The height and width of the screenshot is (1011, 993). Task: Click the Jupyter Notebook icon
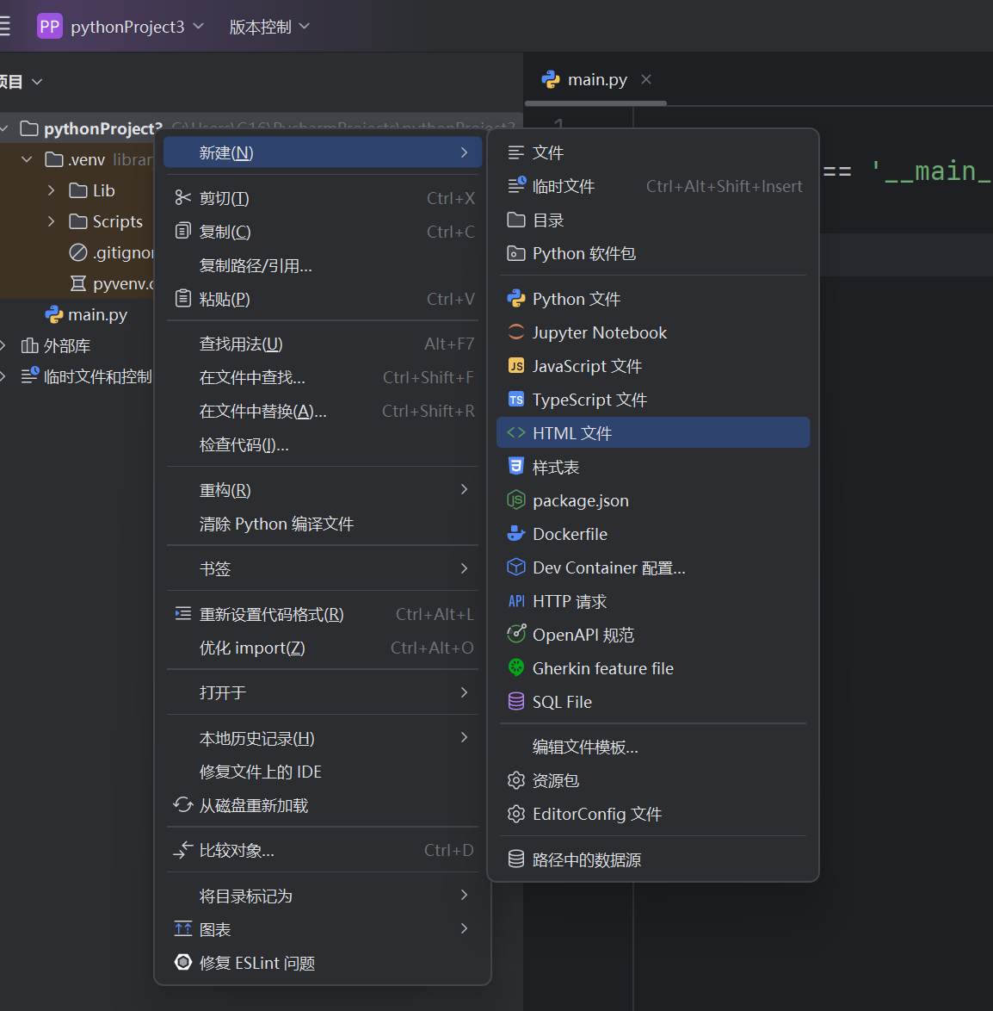(516, 332)
